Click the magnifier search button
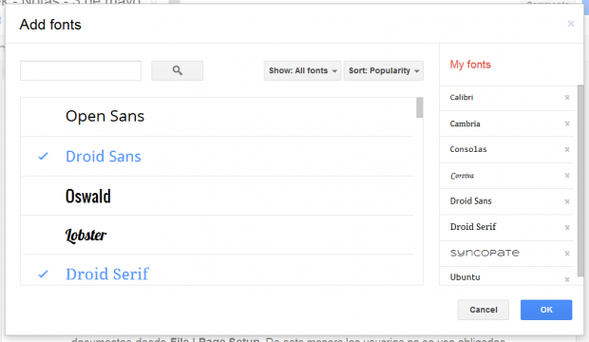The width and height of the screenshot is (589, 342). click(177, 70)
